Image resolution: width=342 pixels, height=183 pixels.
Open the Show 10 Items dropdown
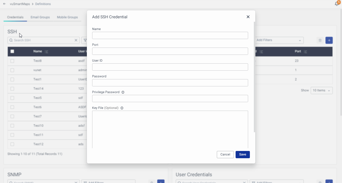[x=321, y=90]
